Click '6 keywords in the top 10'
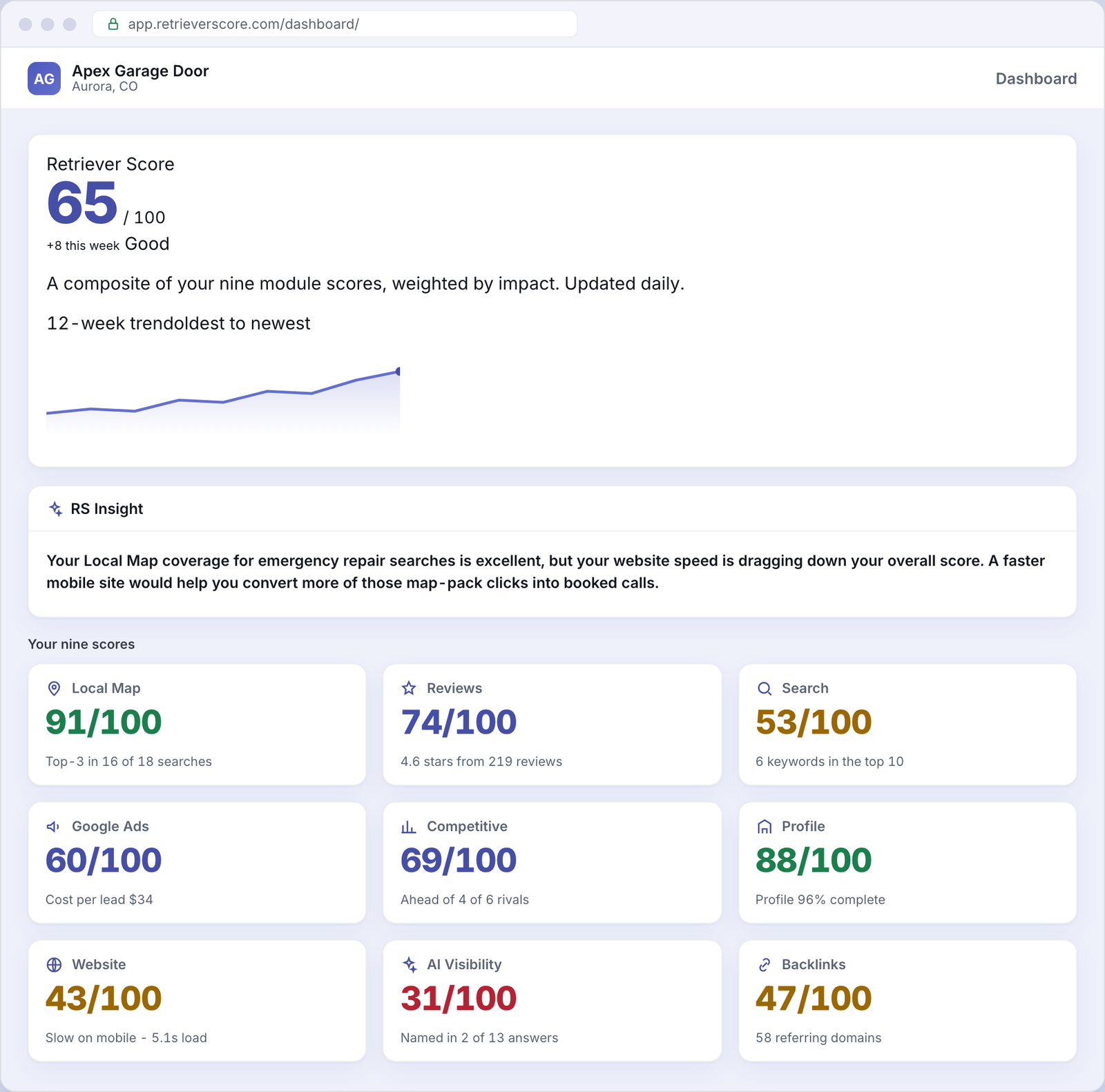Viewport: 1105px width, 1092px height. (x=829, y=762)
